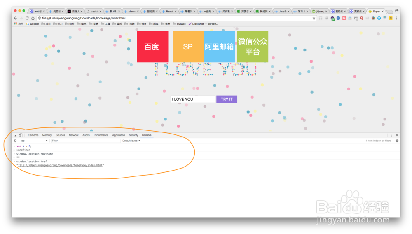Open the Chrome profile avatar icon

point(397,11)
